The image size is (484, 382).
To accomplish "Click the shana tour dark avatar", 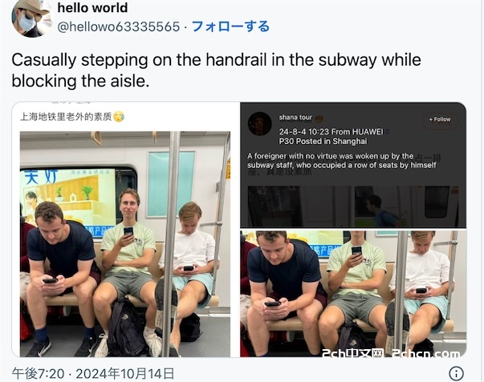I will 260,123.
